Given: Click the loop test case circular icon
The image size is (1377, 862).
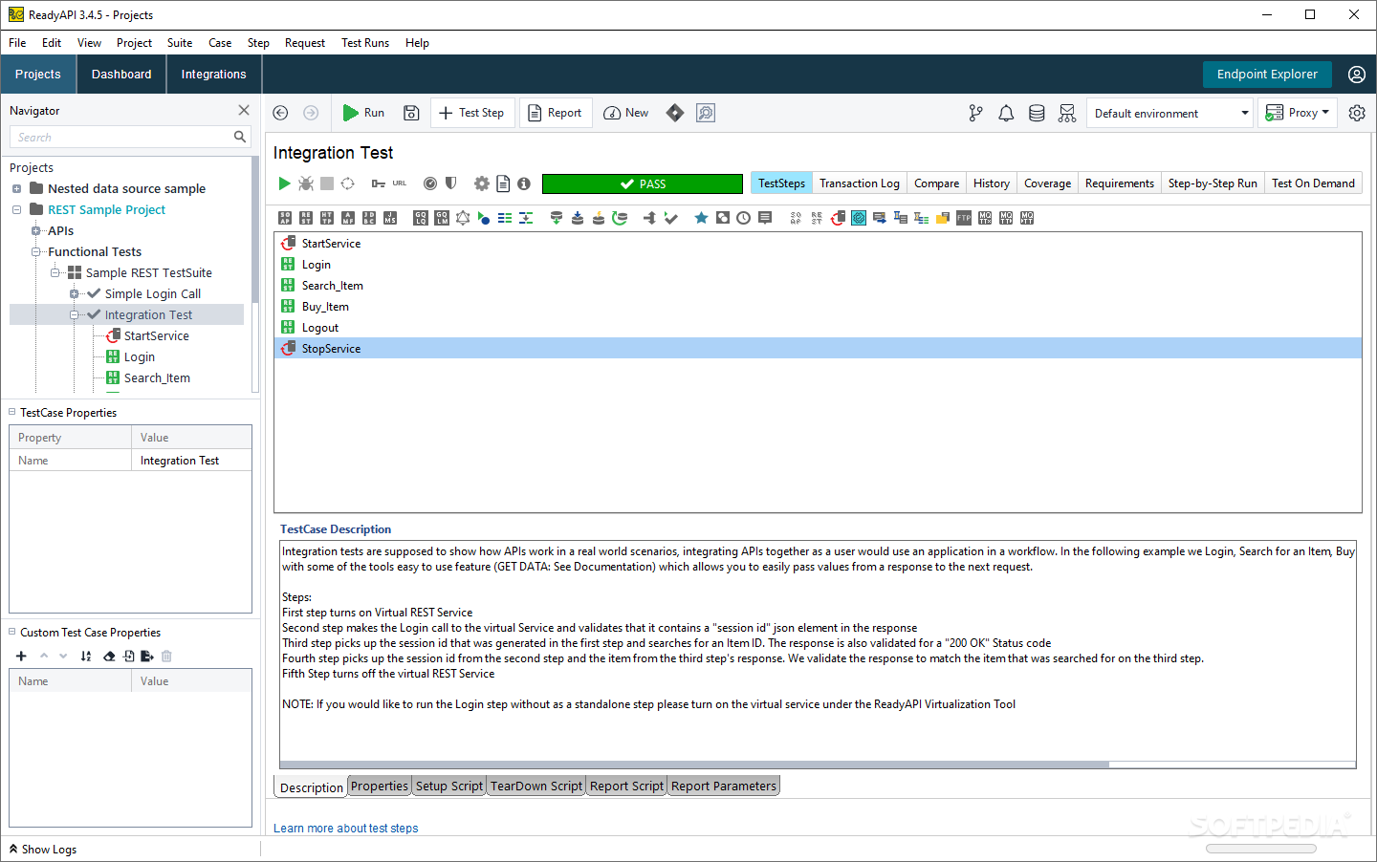Looking at the screenshot, I should [348, 183].
